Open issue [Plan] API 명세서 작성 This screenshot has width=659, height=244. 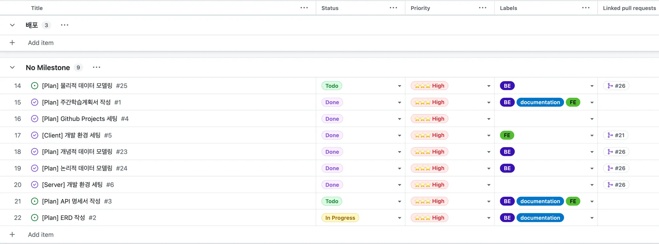coord(71,201)
